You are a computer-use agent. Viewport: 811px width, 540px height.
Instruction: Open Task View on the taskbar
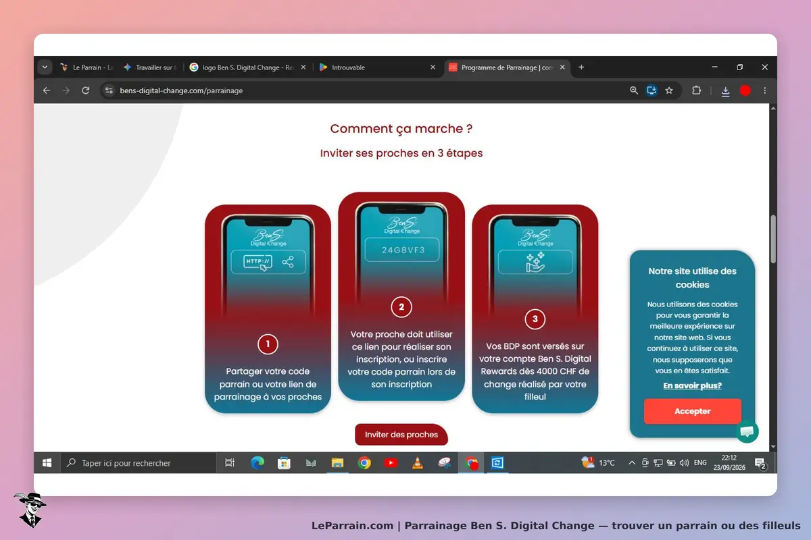[230, 463]
